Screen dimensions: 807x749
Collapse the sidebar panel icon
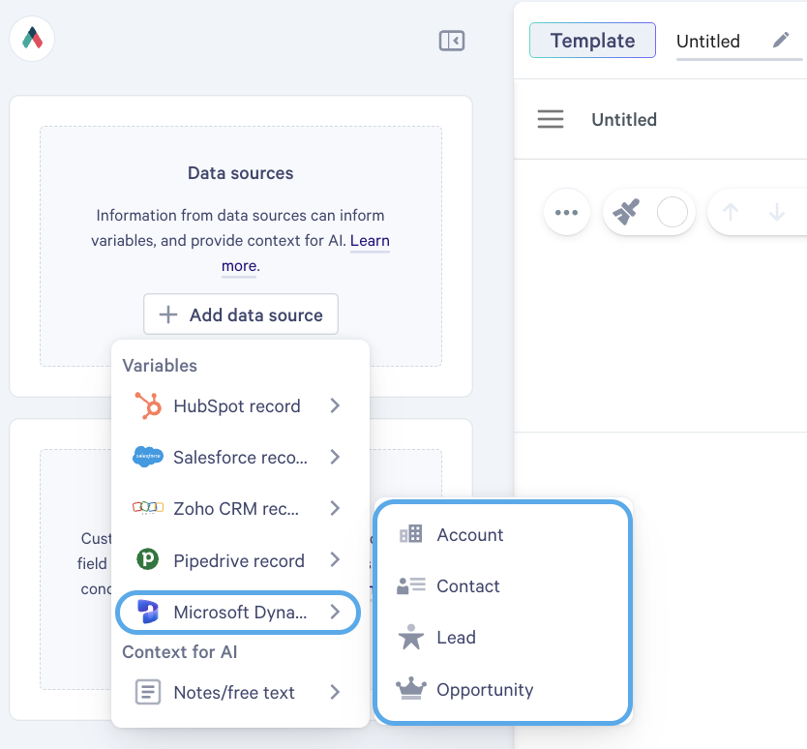(x=451, y=41)
